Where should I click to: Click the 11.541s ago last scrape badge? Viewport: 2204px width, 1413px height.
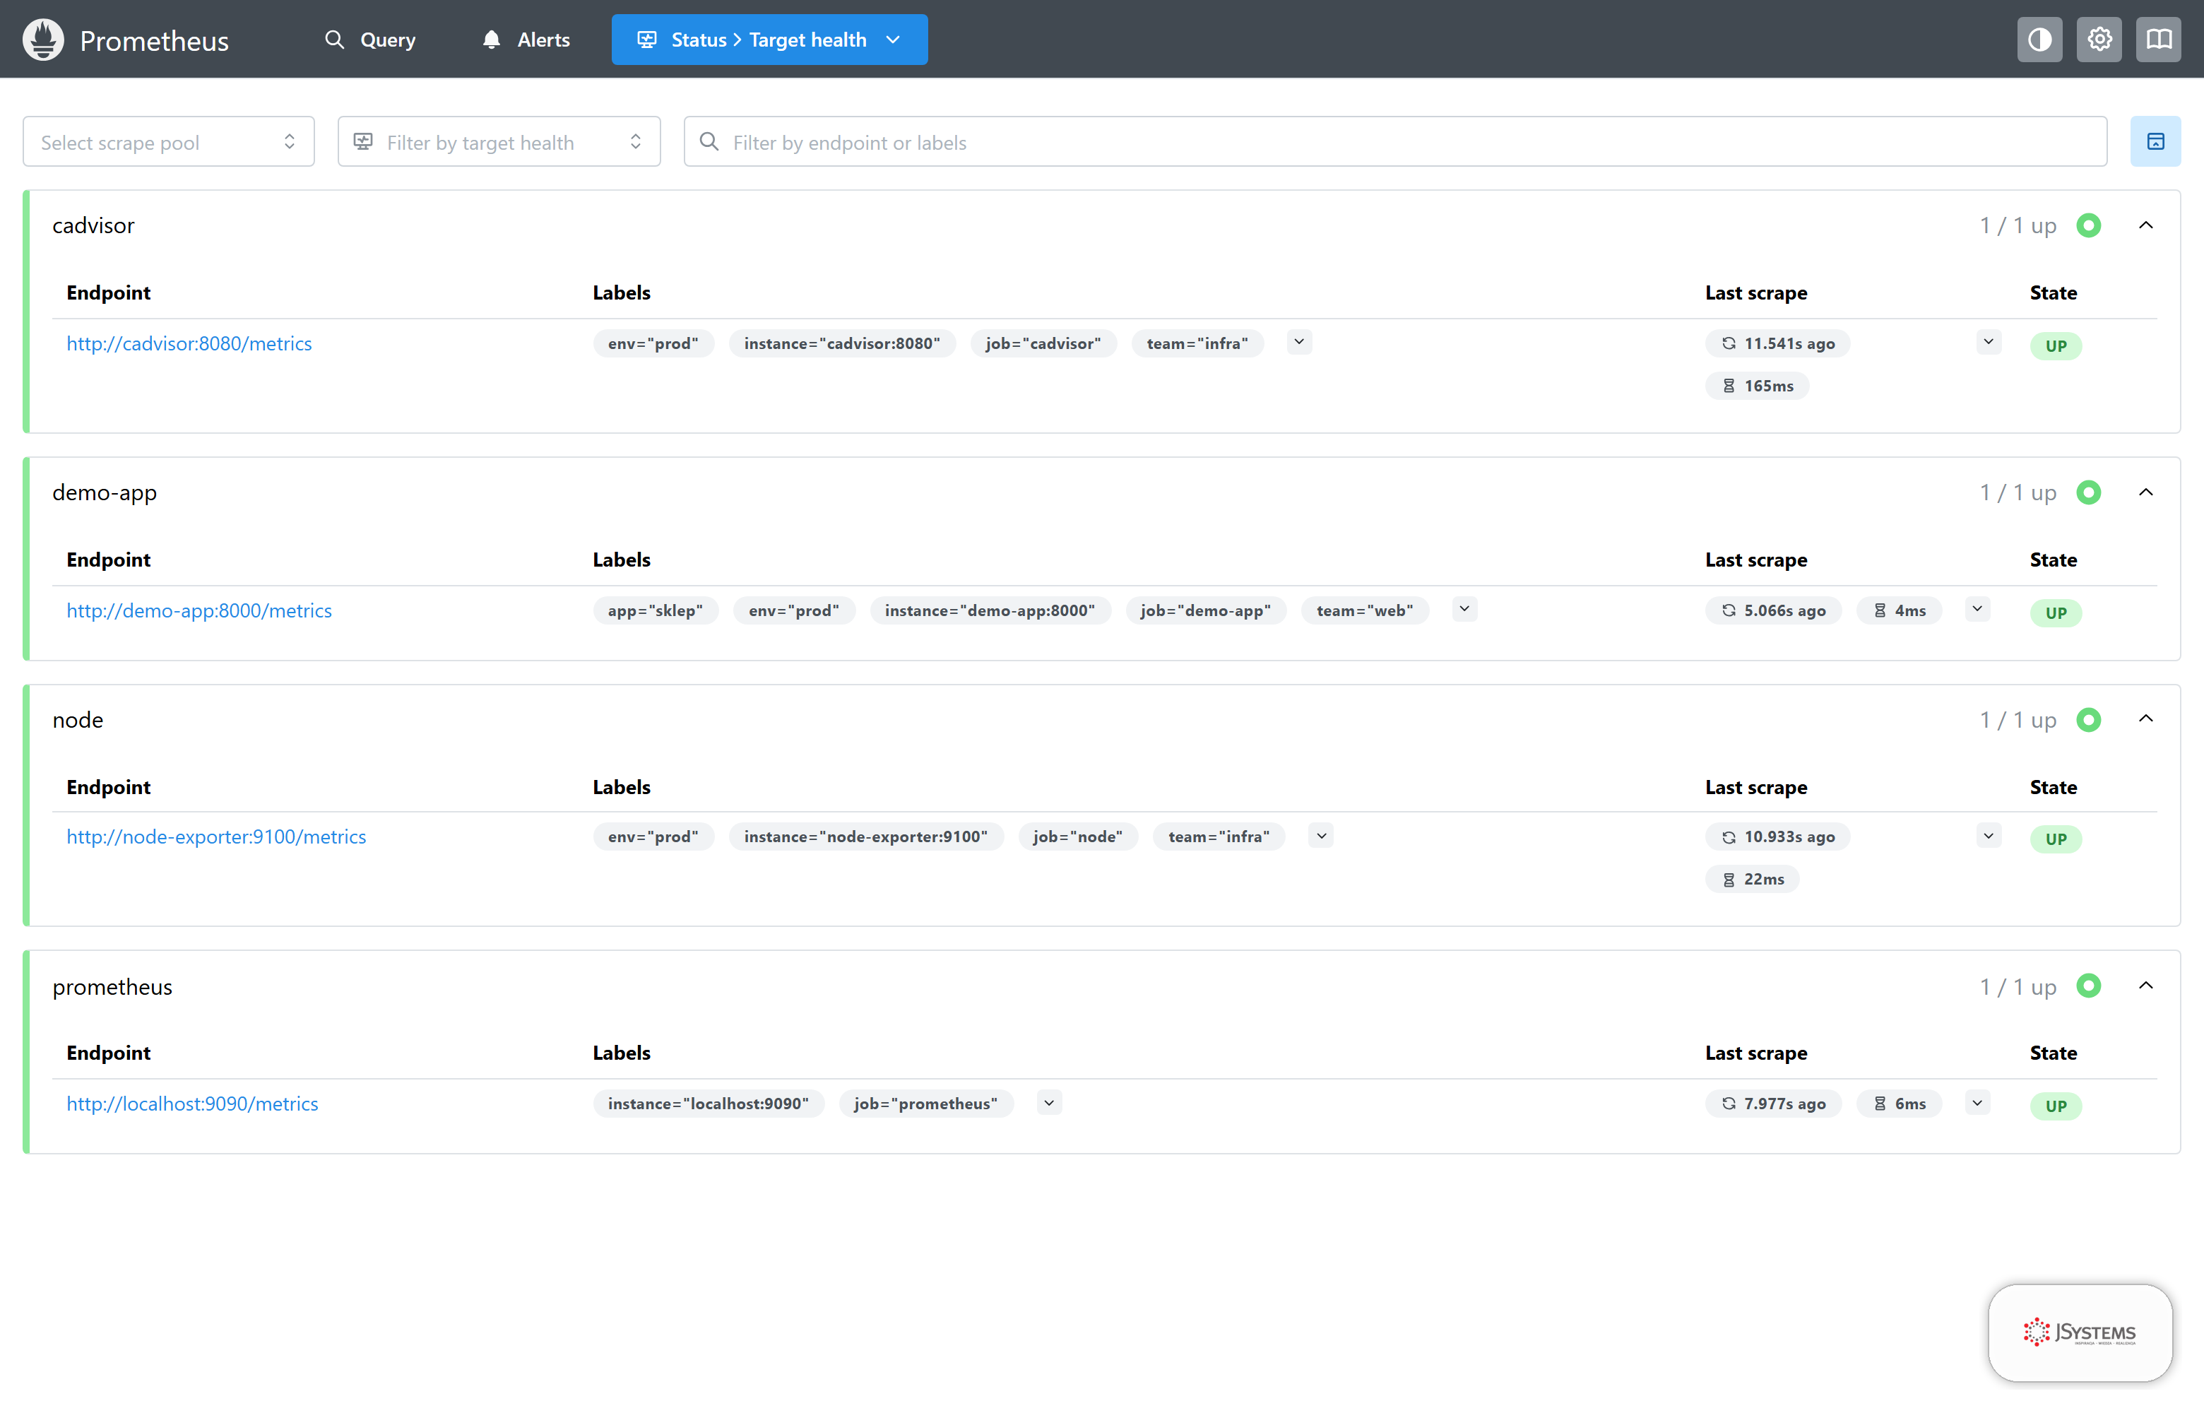(1777, 343)
